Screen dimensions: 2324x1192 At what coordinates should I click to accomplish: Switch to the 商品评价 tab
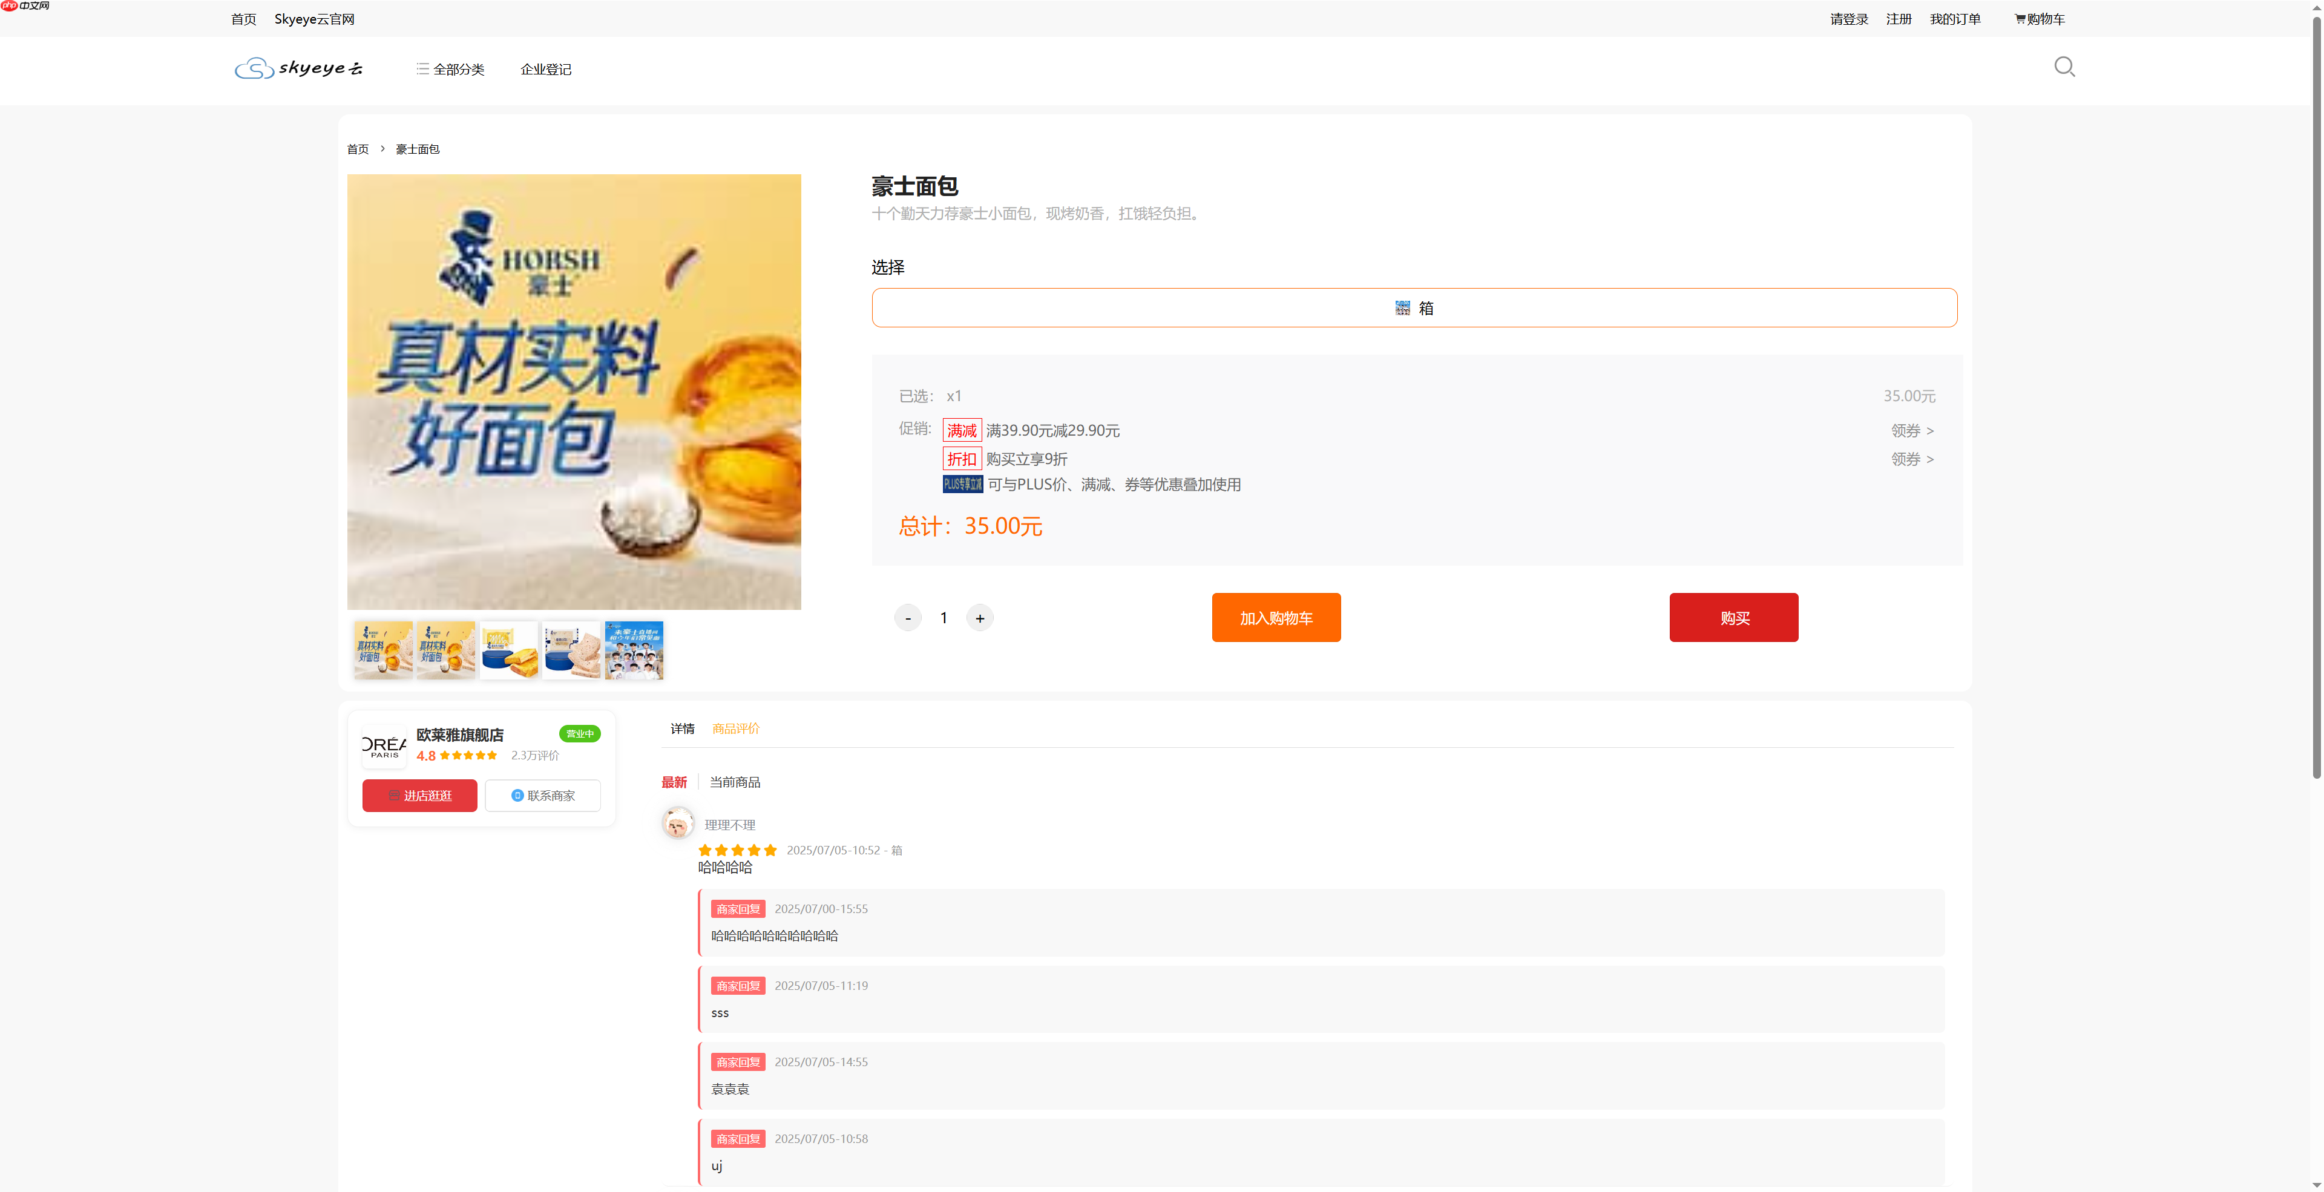click(735, 728)
